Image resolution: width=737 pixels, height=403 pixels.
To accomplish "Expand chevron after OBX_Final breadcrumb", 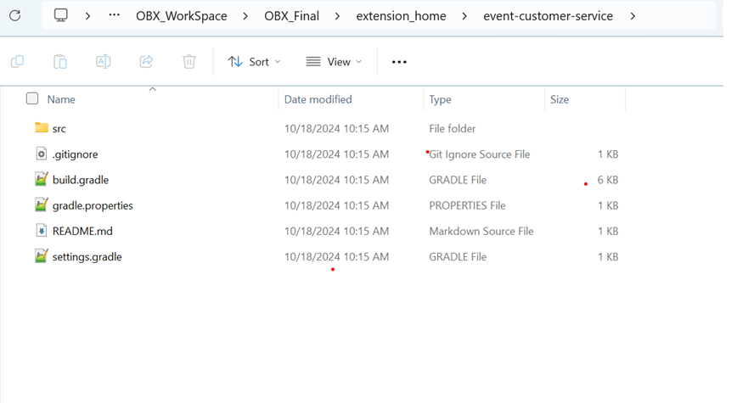I will (x=337, y=16).
